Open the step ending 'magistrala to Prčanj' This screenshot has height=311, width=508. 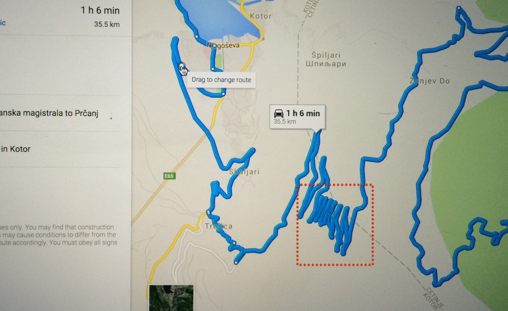(60, 113)
